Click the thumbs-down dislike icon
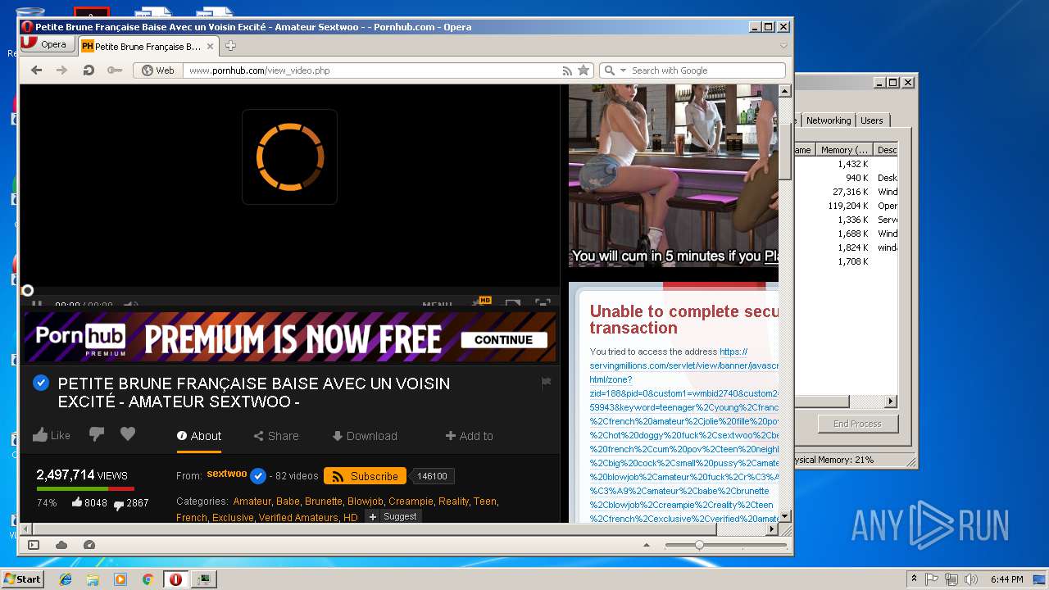Screen dimensions: 1049x590 tap(97, 434)
